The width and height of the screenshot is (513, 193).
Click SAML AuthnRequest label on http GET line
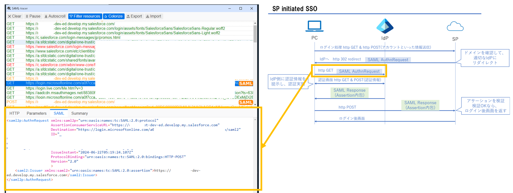(x=360, y=71)
